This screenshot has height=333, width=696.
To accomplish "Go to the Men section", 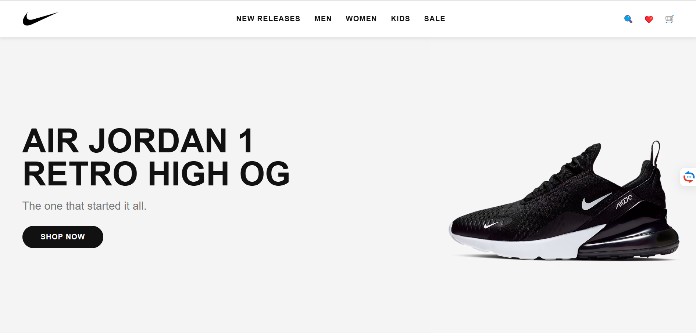I will 323,19.
